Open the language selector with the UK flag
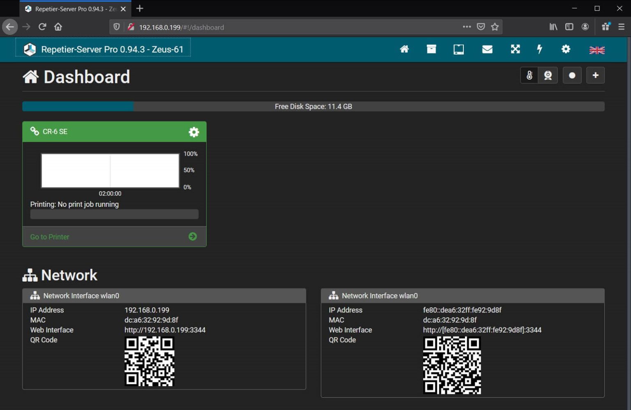 (x=596, y=50)
